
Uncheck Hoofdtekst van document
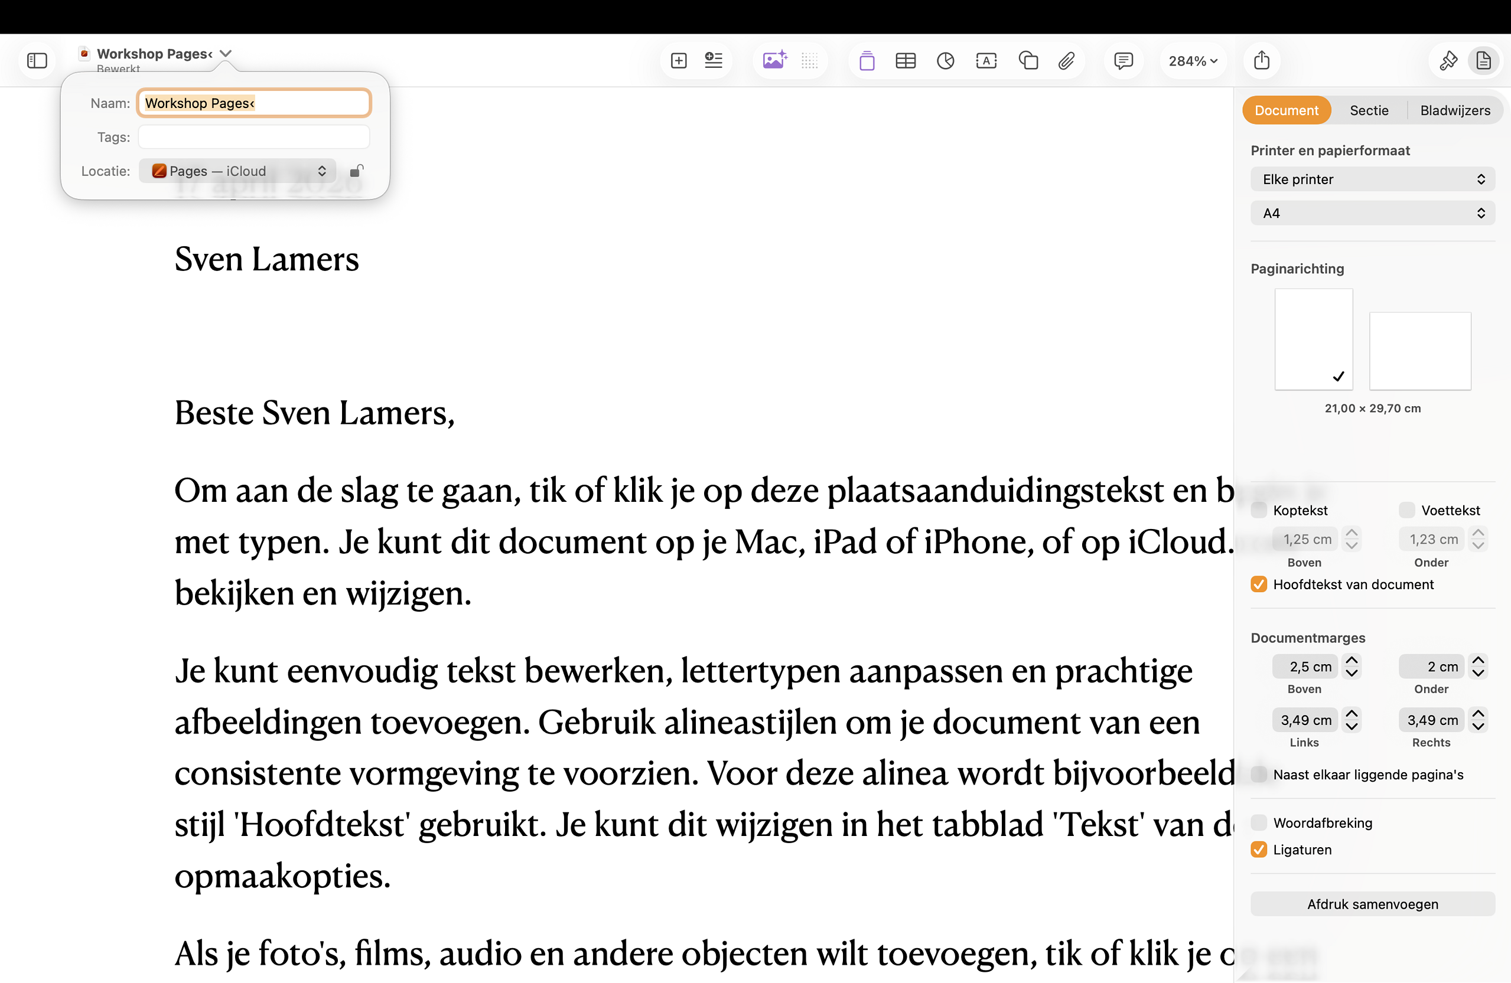1259,584
